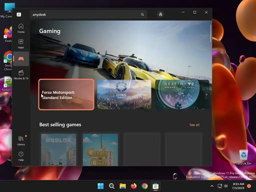The image size is (256, 192).
Task: Launch Google Chrome from the taskbar
Action: (145, 186)
